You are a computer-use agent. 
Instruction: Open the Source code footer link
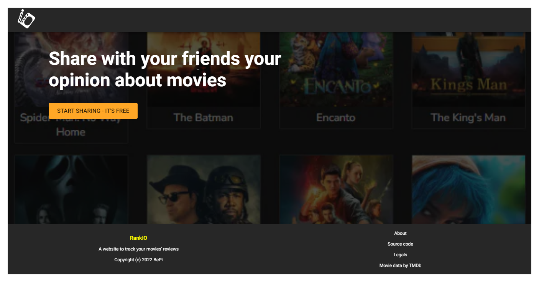[400, 244]
